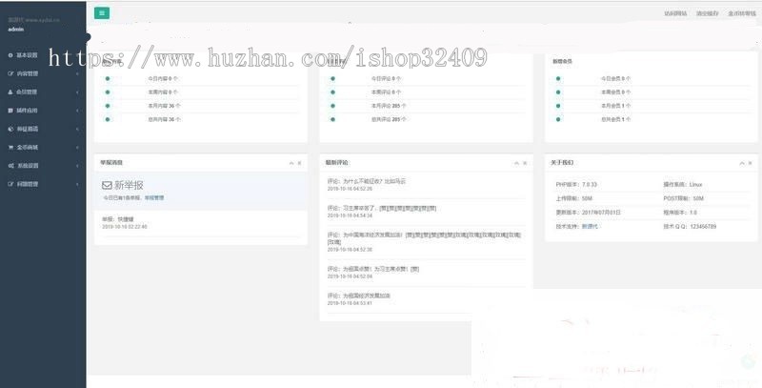Click 关于我们 panel title
This screenshot has width=762, height=388.
click(562, 163)
